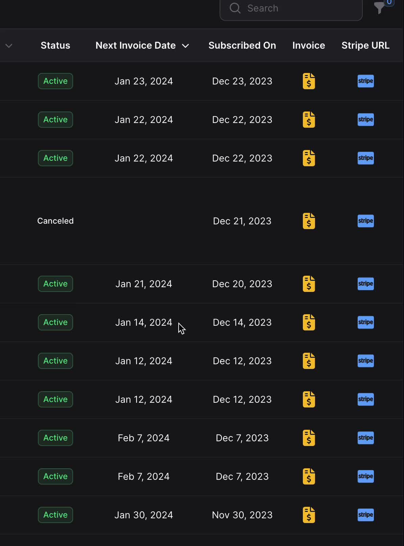Open Stripe link for Nov 30, 2023 subscription
Image resolution: width=404 pixels, height=546 pixels.
[365, 515]
